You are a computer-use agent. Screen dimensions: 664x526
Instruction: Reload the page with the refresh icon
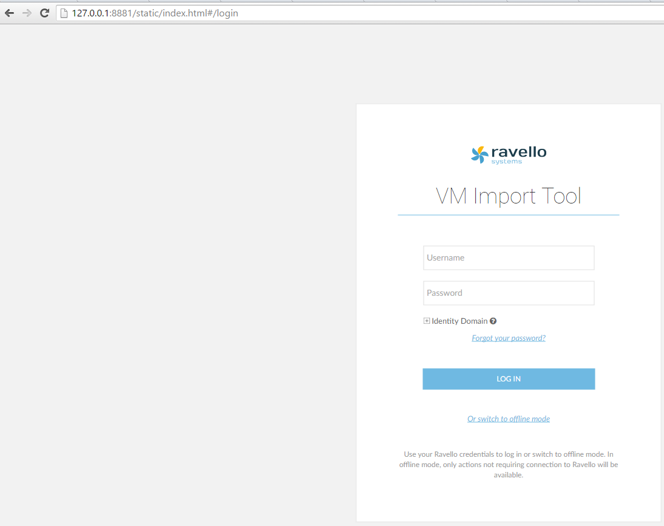44,13
